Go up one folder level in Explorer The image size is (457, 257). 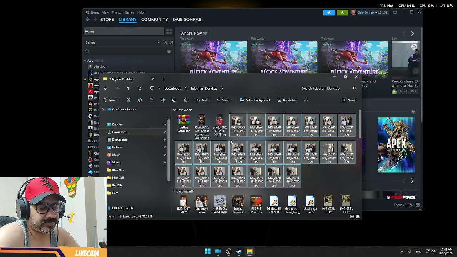pyautogui.click(x=129, y=88)
